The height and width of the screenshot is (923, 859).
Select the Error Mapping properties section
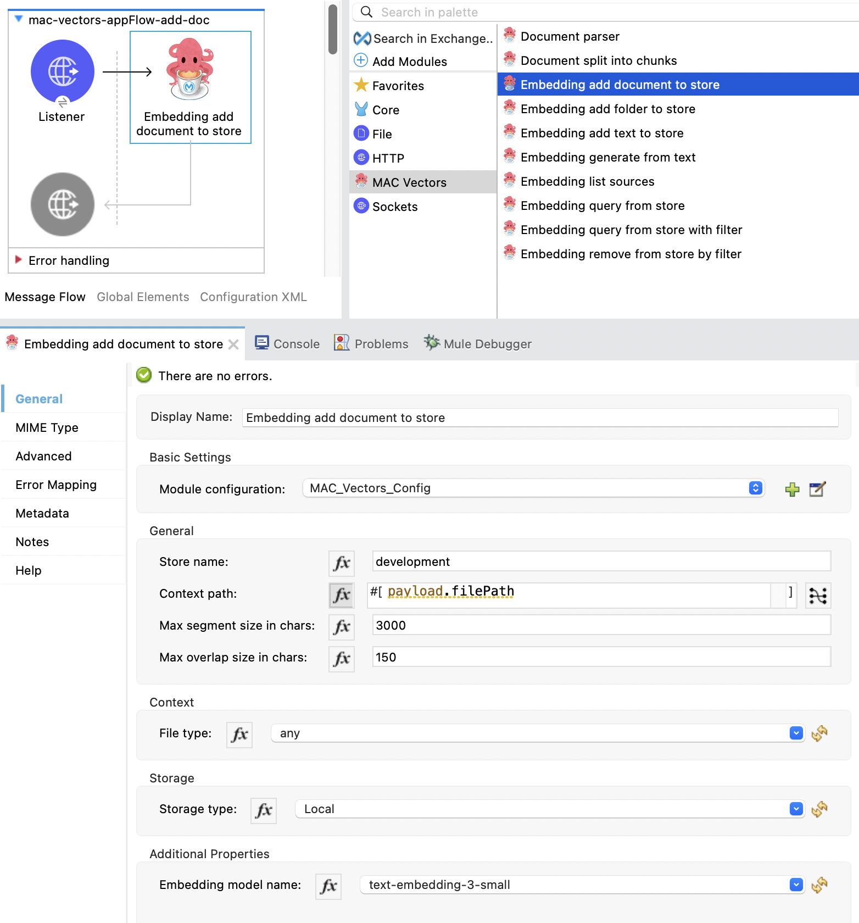(x=64, y=485)
